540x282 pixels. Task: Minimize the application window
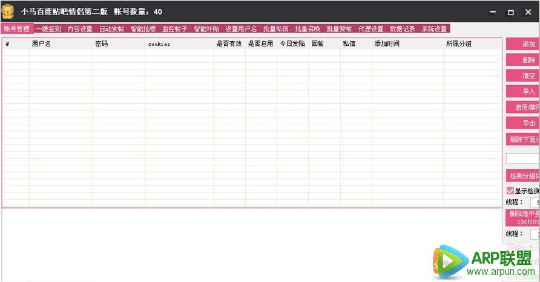click(x=493, y=12)
